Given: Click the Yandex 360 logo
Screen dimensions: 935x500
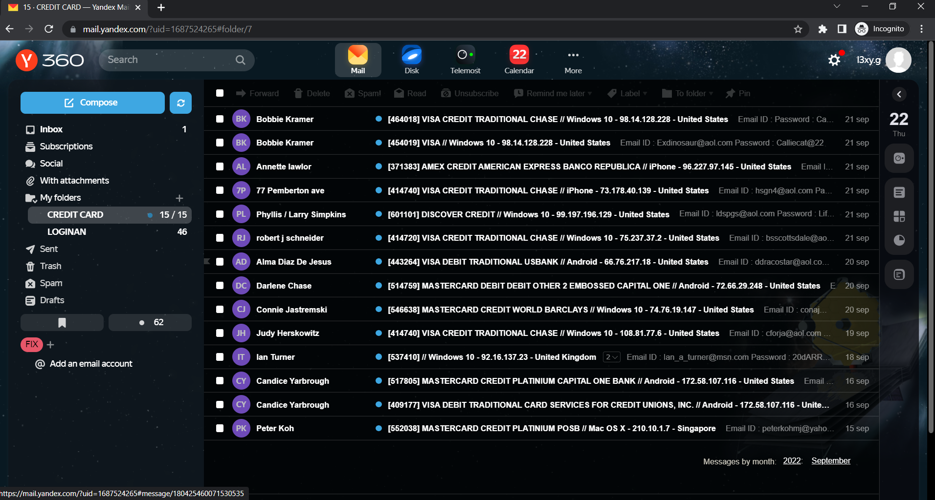Looking at the screenshot, I should click(50, 60).
